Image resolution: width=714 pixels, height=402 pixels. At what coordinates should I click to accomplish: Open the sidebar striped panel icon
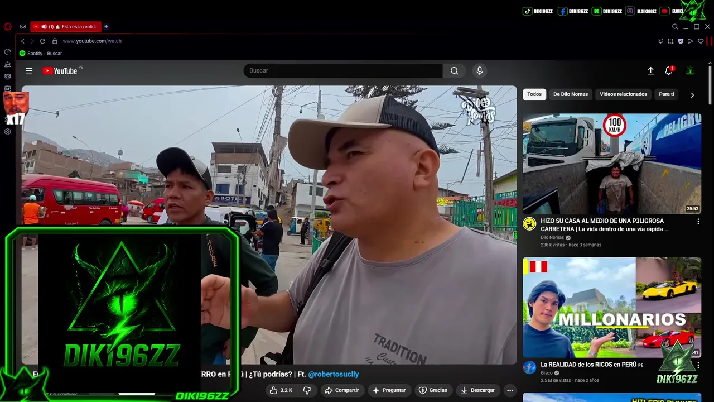(x=7, y=76)
